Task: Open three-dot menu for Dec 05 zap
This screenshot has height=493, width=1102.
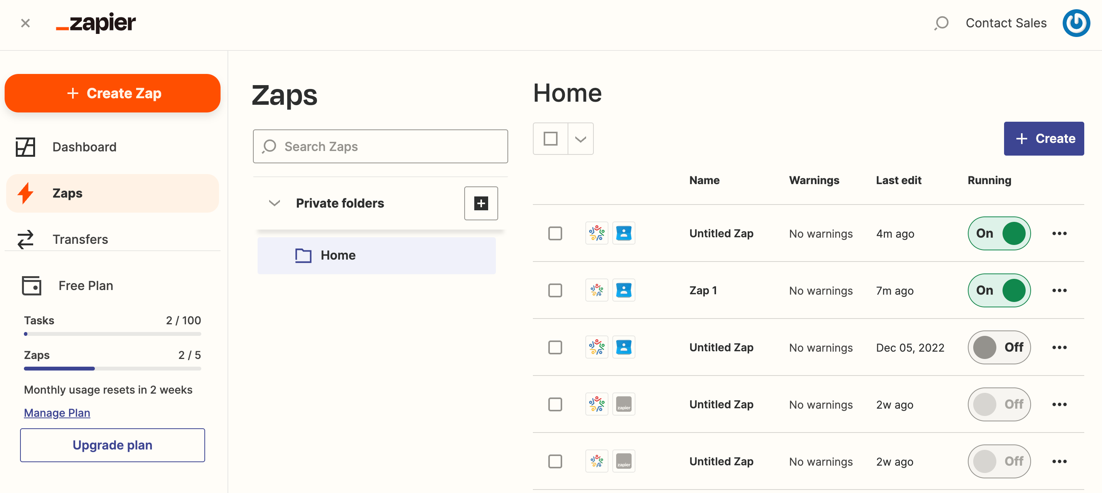Action: [x=1059, y=347]
